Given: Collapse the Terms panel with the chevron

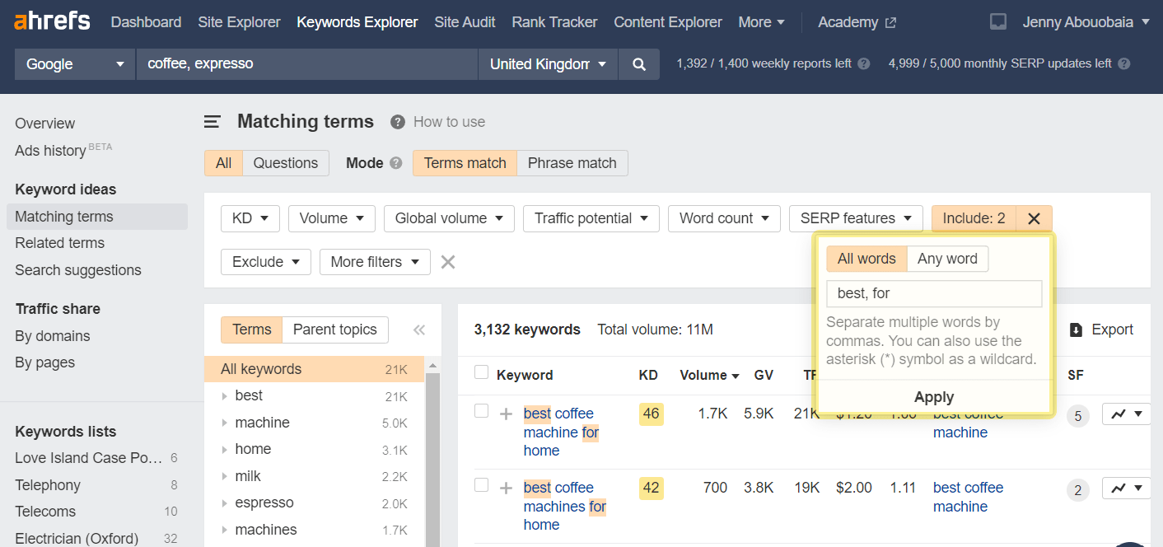Looking at the screenshot, I should tap(418, 330).
